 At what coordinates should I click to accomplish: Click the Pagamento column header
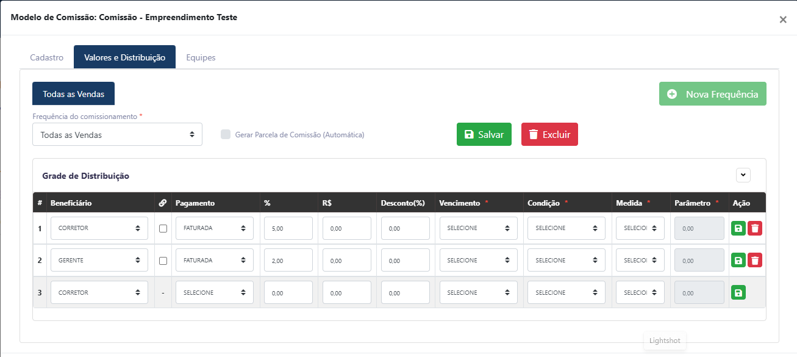195,203
